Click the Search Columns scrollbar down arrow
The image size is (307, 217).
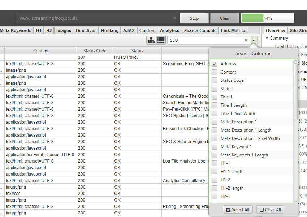click(296, 201)
